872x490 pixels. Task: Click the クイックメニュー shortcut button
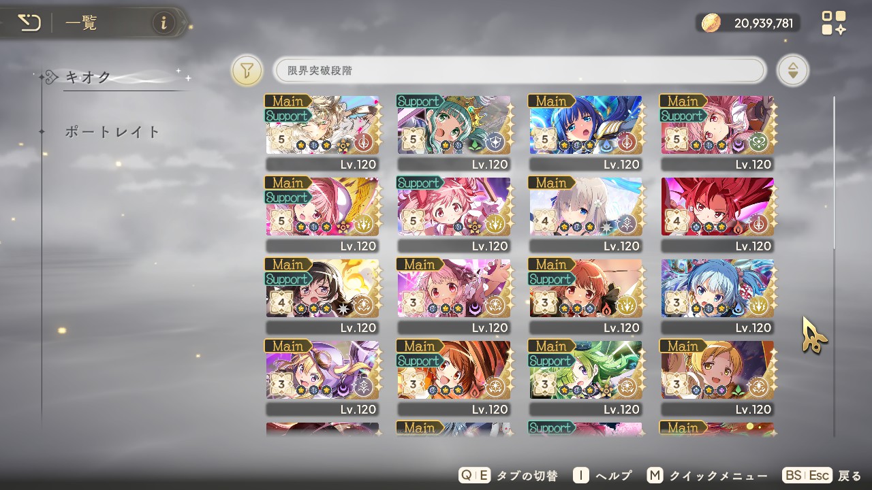[x=707, y=476]
